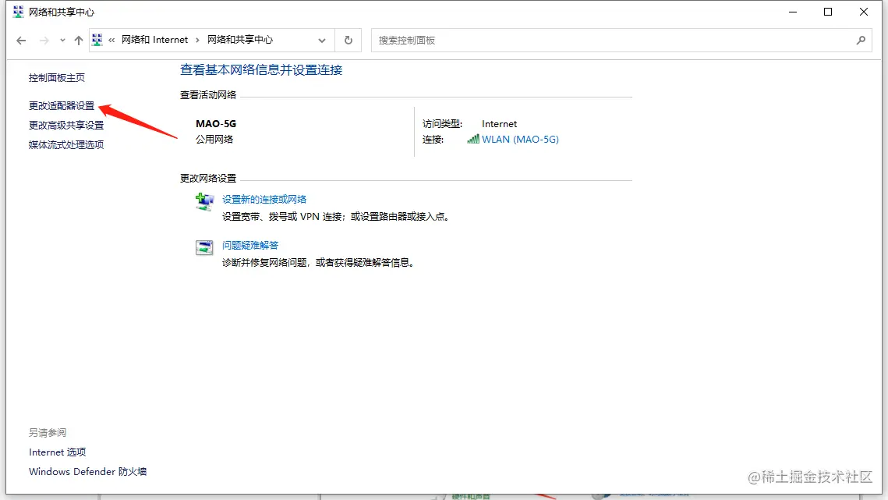This screenshot has height=500, width=888.
Task: Open '问题疑难解答' link
Action: (250, 246)
